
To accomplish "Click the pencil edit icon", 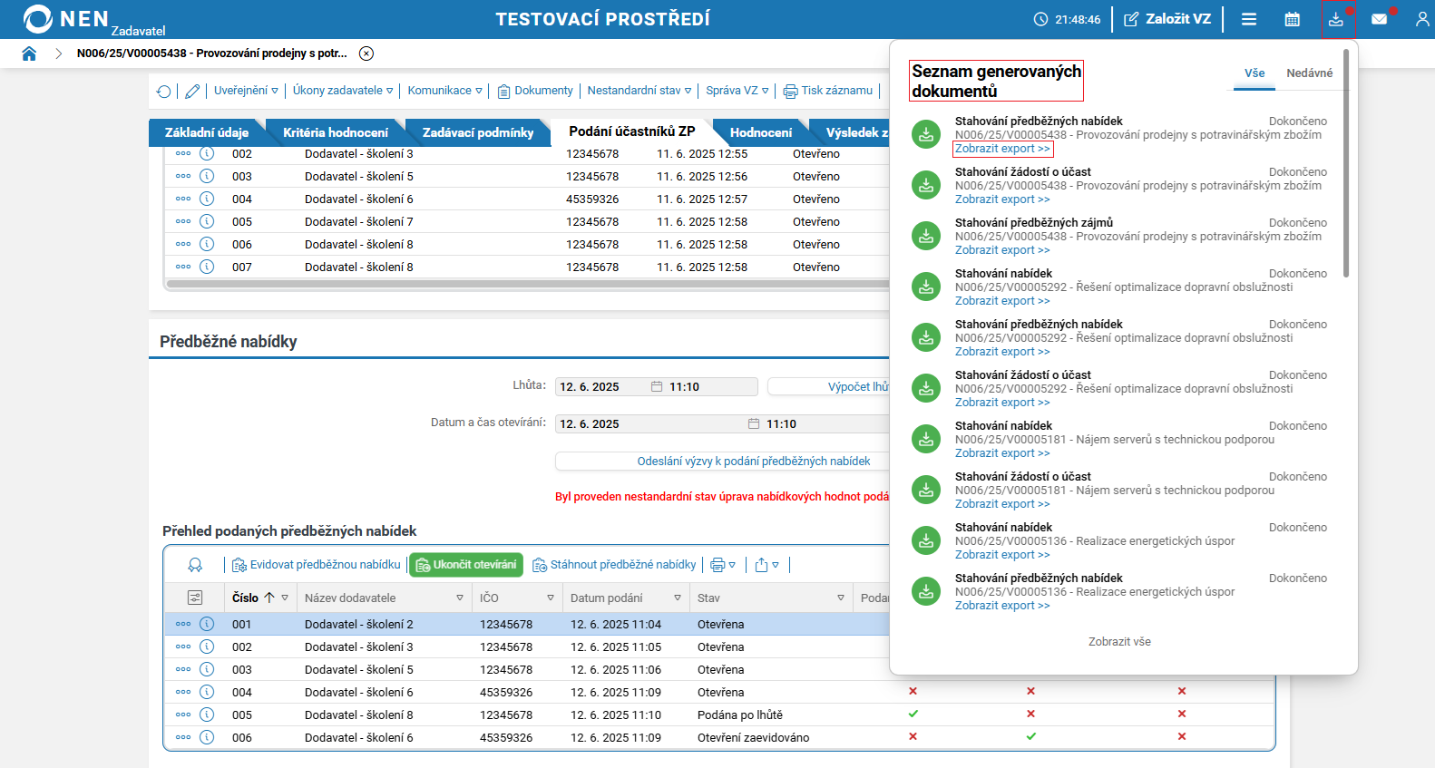I will [192, 91].
